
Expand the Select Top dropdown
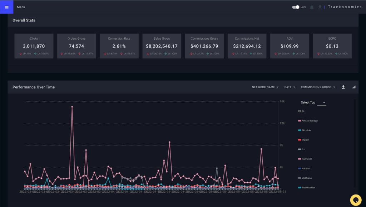pos(322,103)
